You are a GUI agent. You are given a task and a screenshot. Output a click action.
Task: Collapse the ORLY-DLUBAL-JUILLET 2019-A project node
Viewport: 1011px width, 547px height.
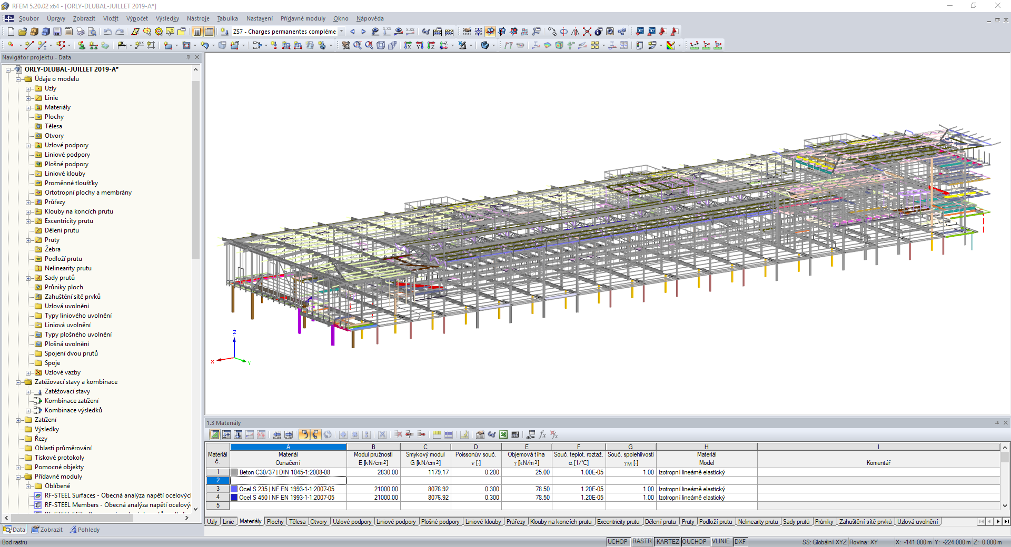pos(7,69)
